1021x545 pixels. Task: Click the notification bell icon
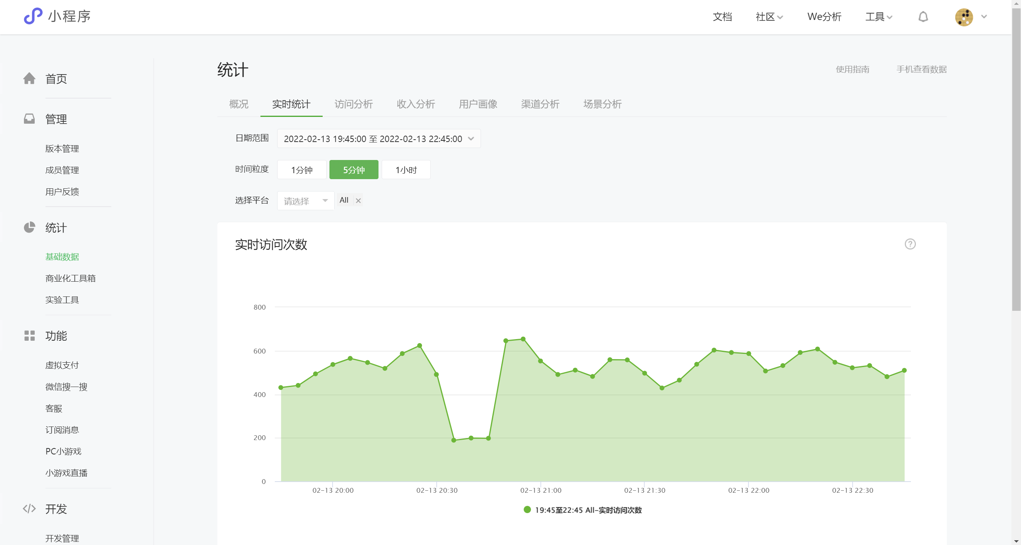(x=923, y=17)
